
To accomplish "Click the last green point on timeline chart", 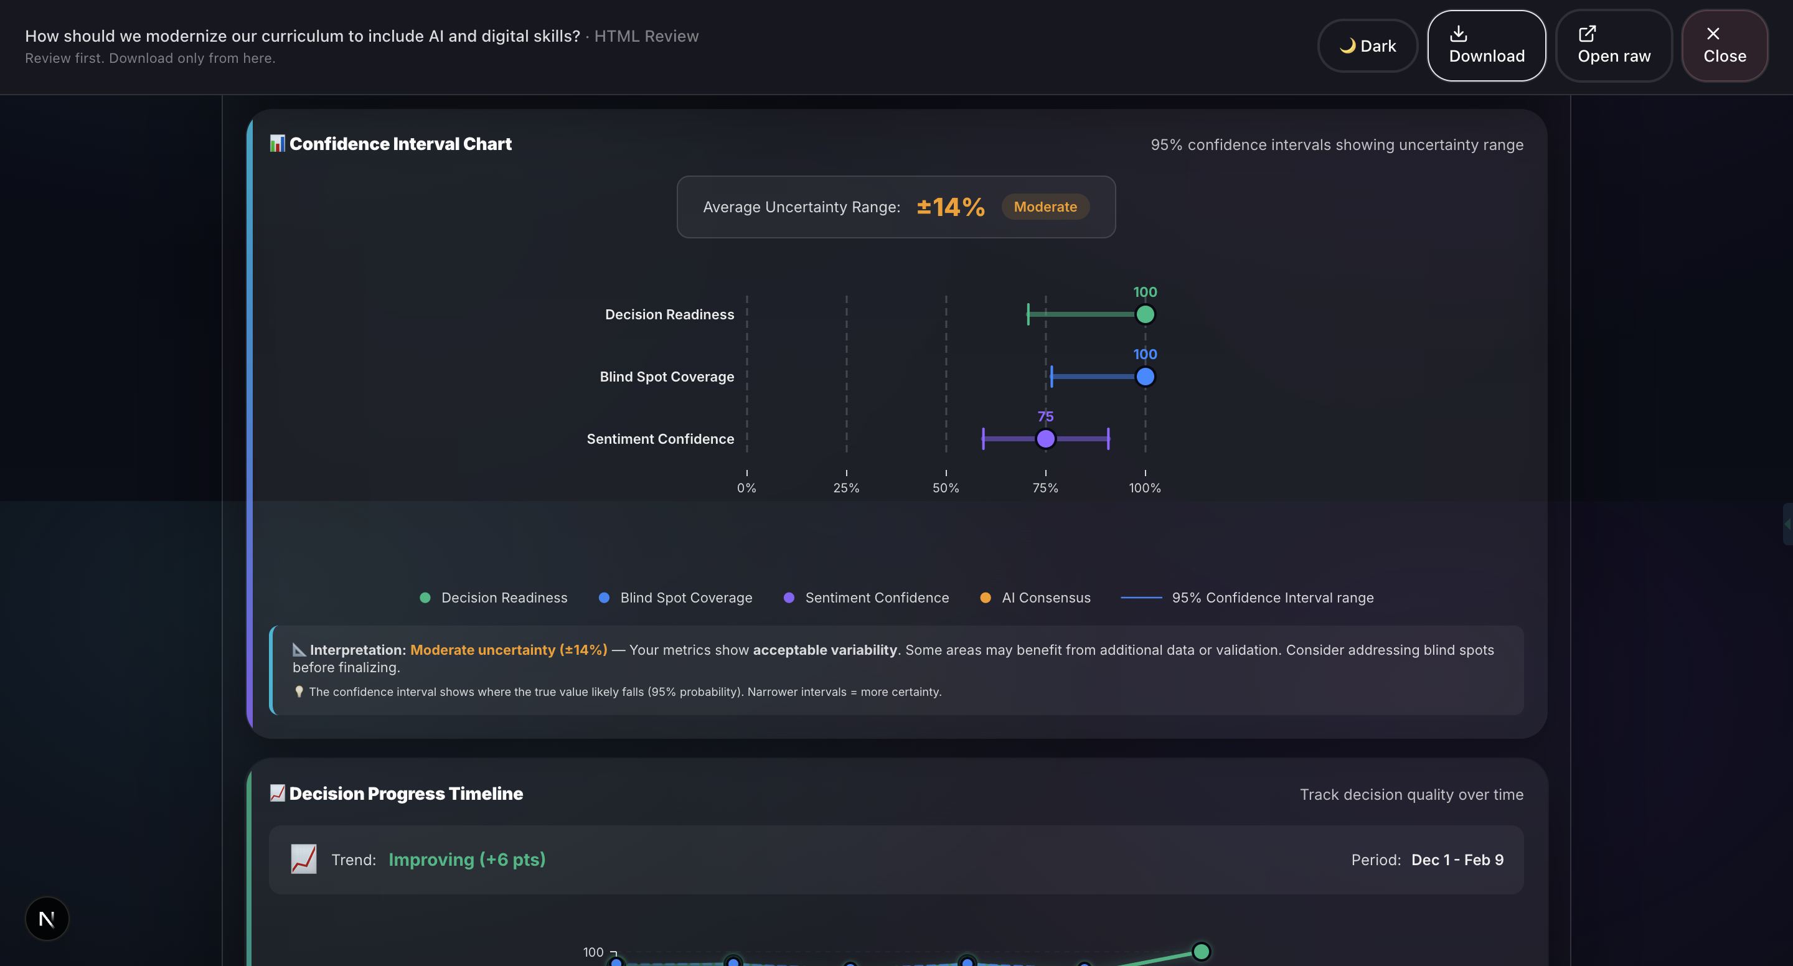I will click(x=1201, y=952).
